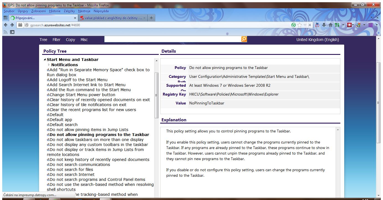
Task: Open the new tab plus button
Action: click(151, 18)
